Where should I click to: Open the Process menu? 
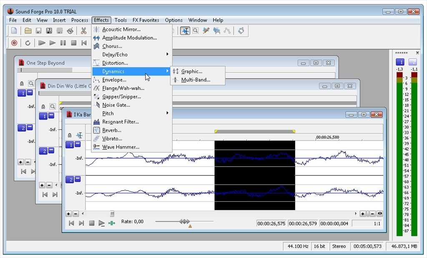coord(80,20)
